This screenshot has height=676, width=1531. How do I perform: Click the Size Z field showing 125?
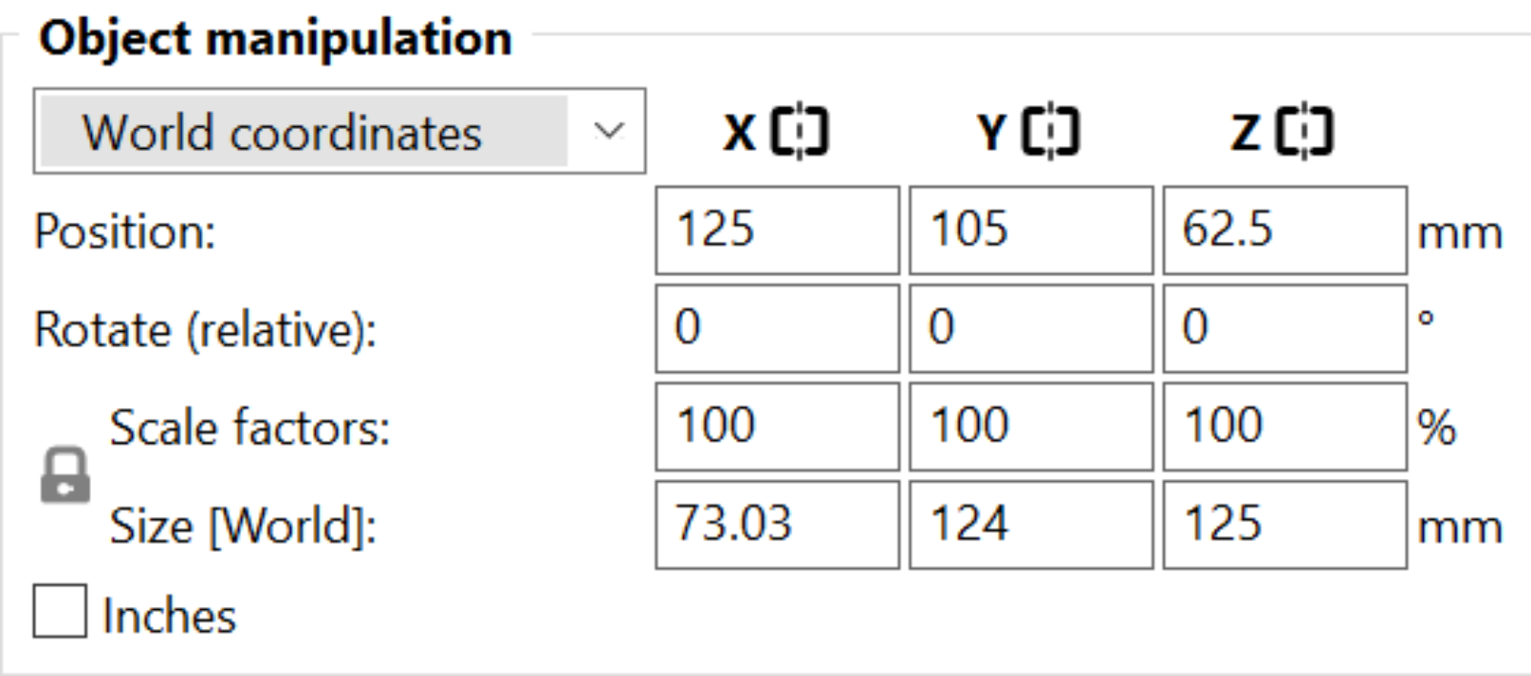1284,525
